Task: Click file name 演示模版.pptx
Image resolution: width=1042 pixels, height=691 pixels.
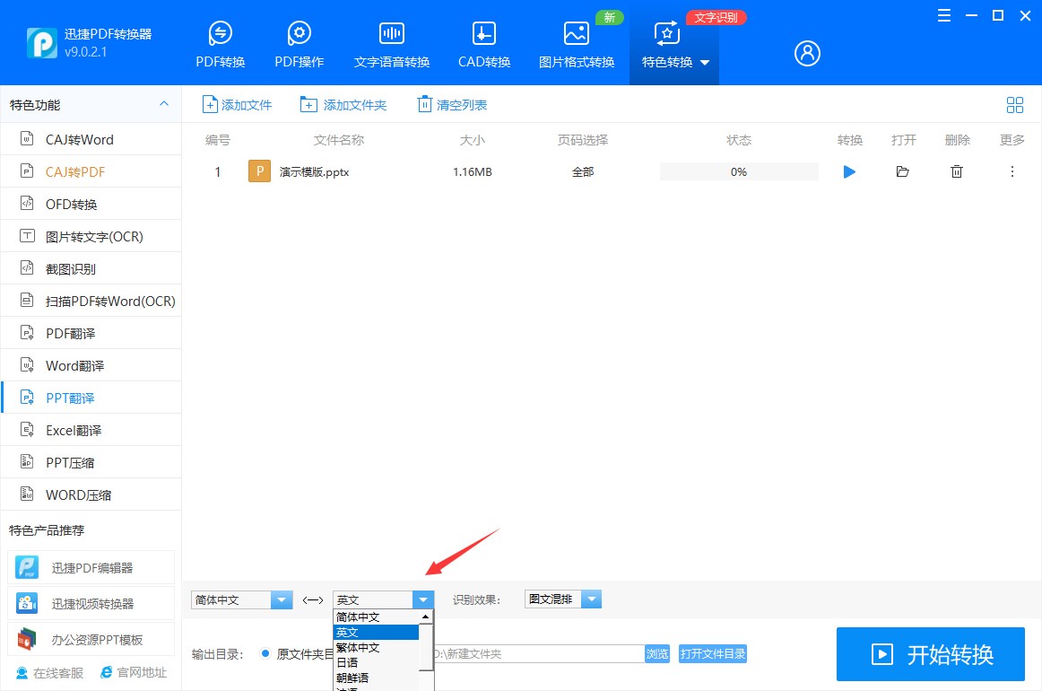Action: [315, 171]
